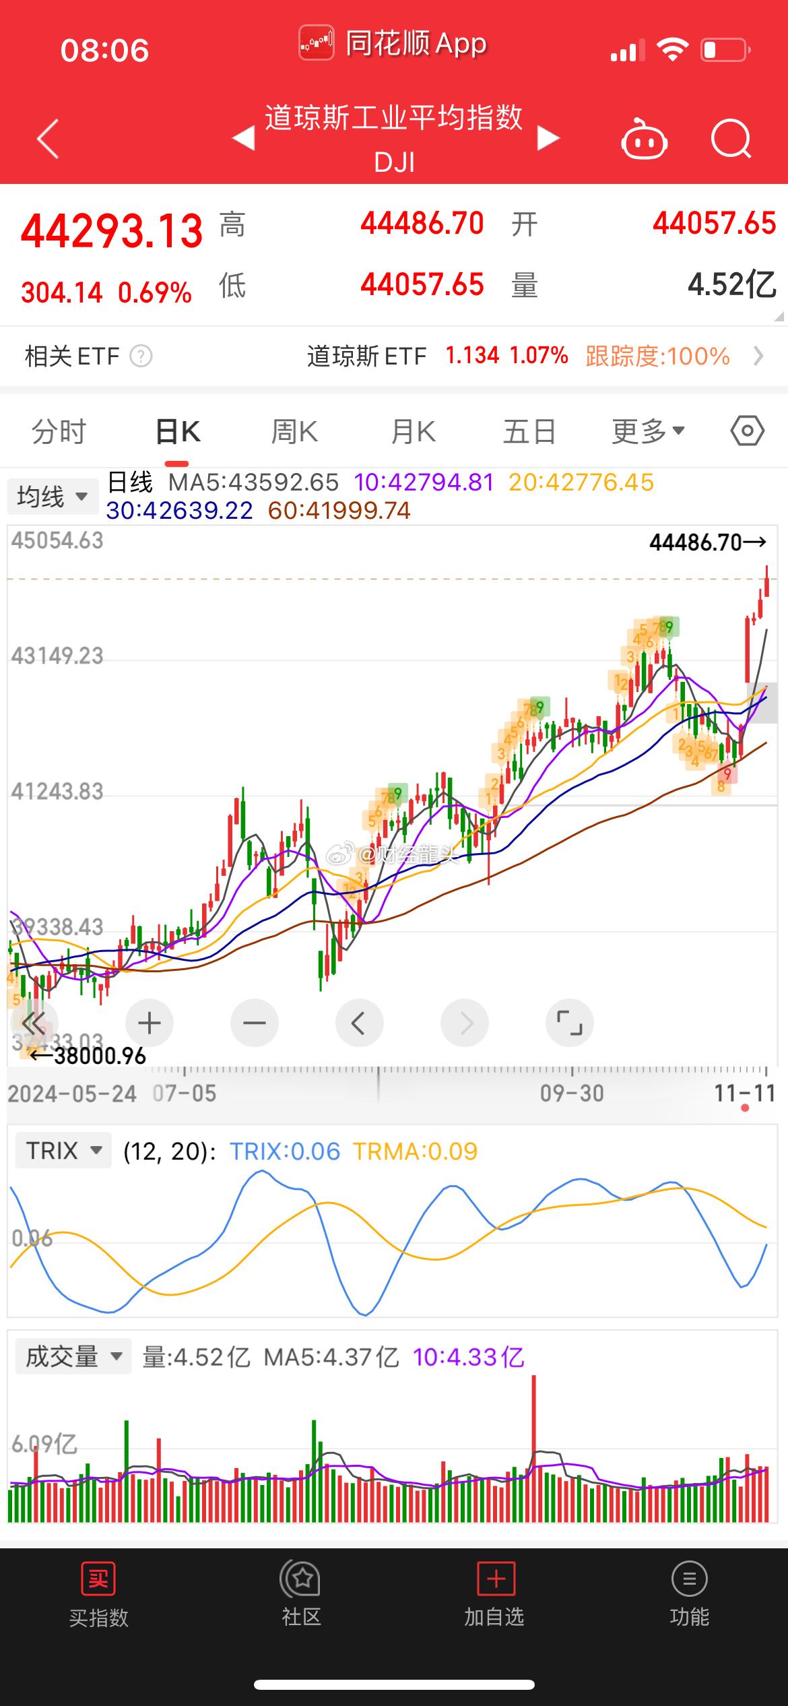Screen dimensions: 788x1706
Task: Zoom in chart with plus button
Action: [x=150, y=1023]
